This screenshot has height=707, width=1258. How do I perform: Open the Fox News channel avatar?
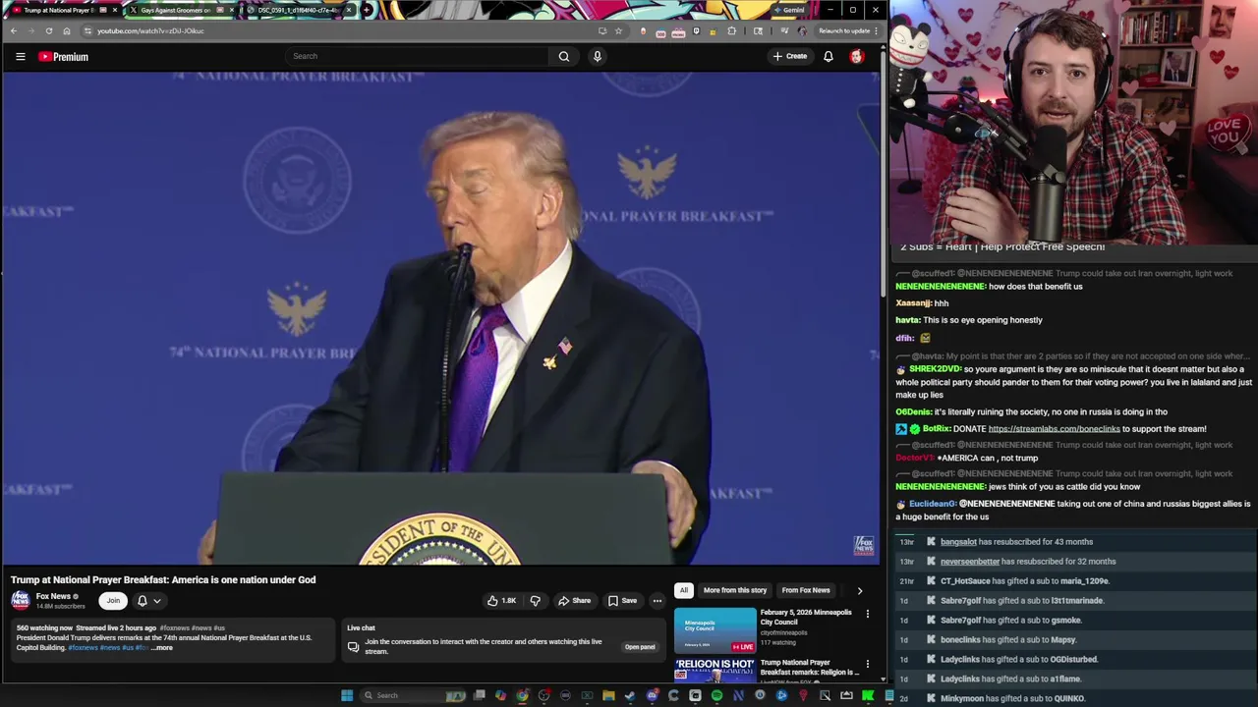(21, 600)
